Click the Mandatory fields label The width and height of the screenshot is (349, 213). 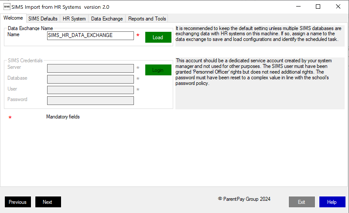pyautogui.click(x=63, y=117)
